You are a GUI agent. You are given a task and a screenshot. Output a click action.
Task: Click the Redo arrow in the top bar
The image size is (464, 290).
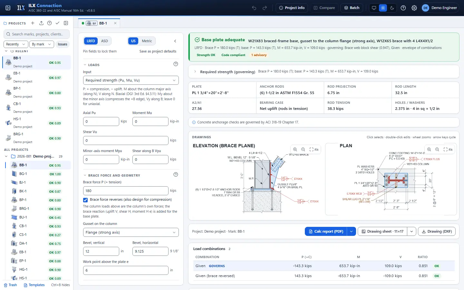point(265,8)
